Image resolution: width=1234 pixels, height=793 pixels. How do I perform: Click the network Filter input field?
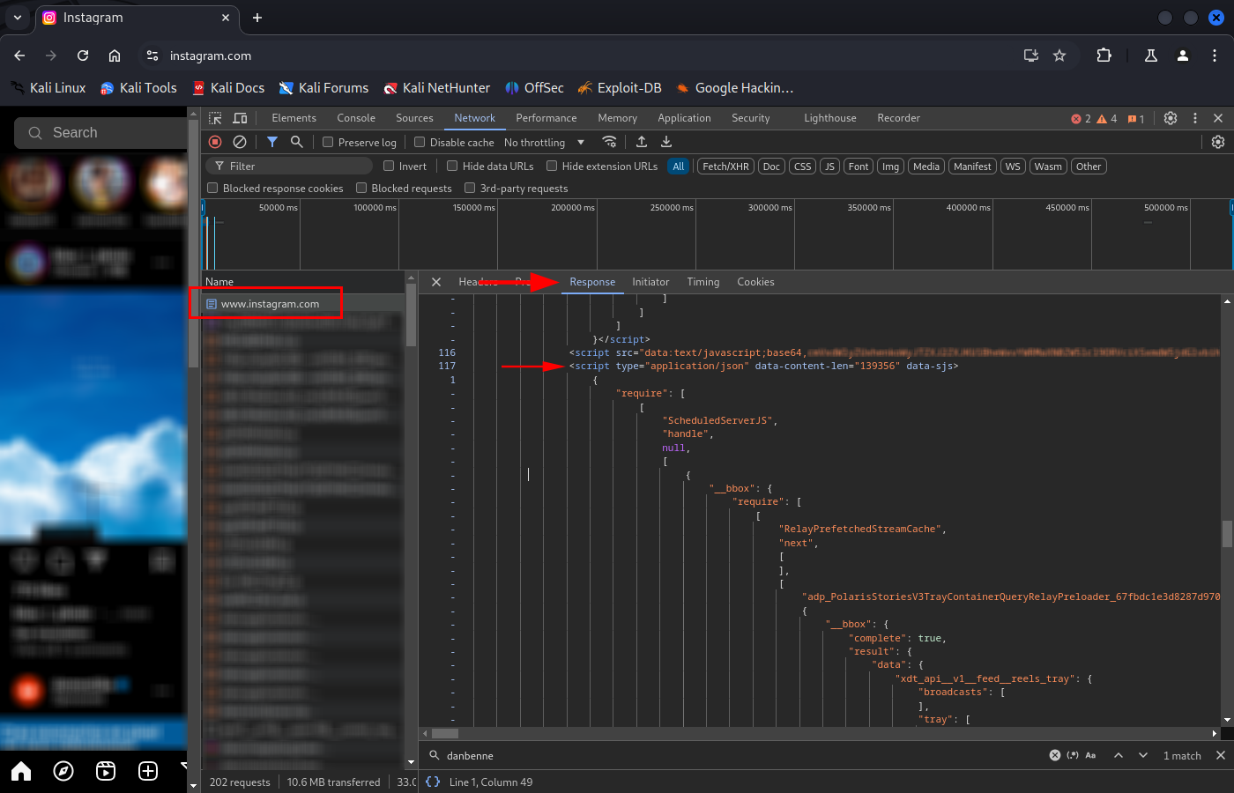click(291, 167)
